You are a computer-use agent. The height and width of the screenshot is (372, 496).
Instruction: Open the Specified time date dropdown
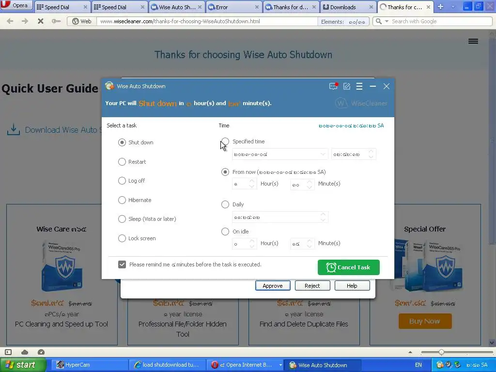click(322, 155)
